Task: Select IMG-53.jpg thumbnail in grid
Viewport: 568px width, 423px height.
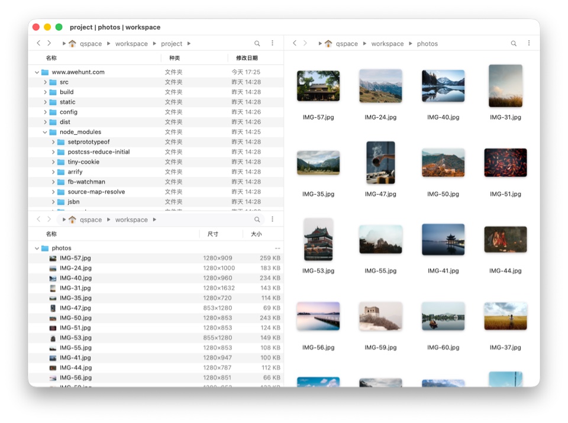Action: (318, 240)
